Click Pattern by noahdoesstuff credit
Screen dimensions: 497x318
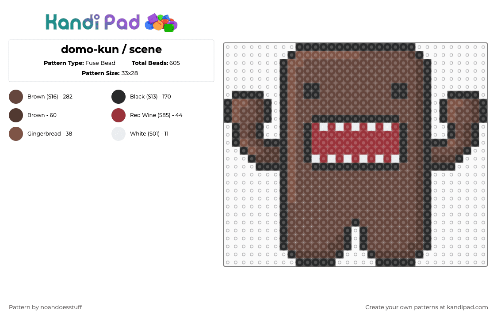46,307
